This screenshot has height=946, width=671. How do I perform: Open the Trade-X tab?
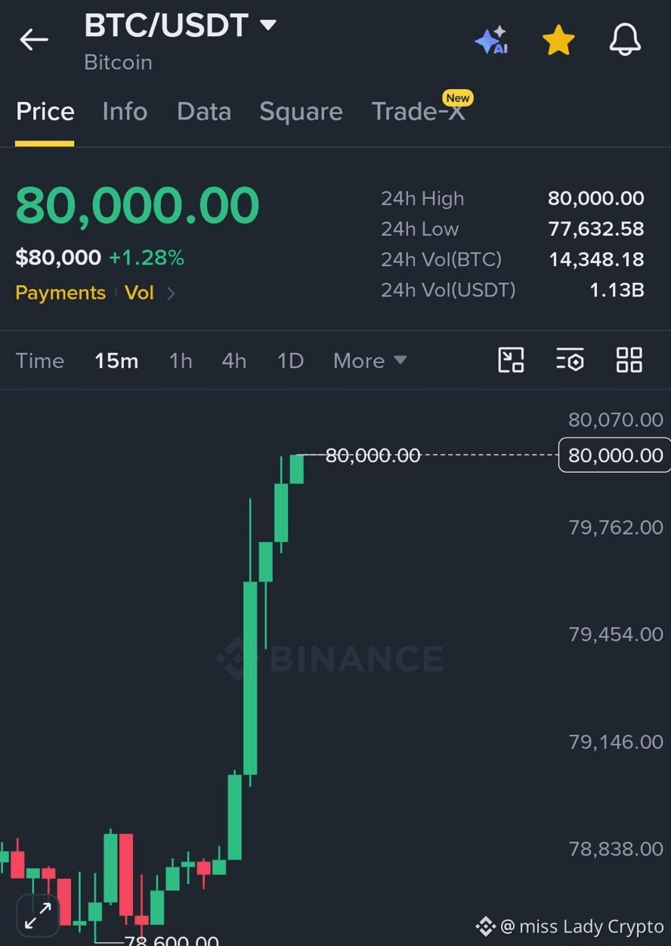[419, 112]
